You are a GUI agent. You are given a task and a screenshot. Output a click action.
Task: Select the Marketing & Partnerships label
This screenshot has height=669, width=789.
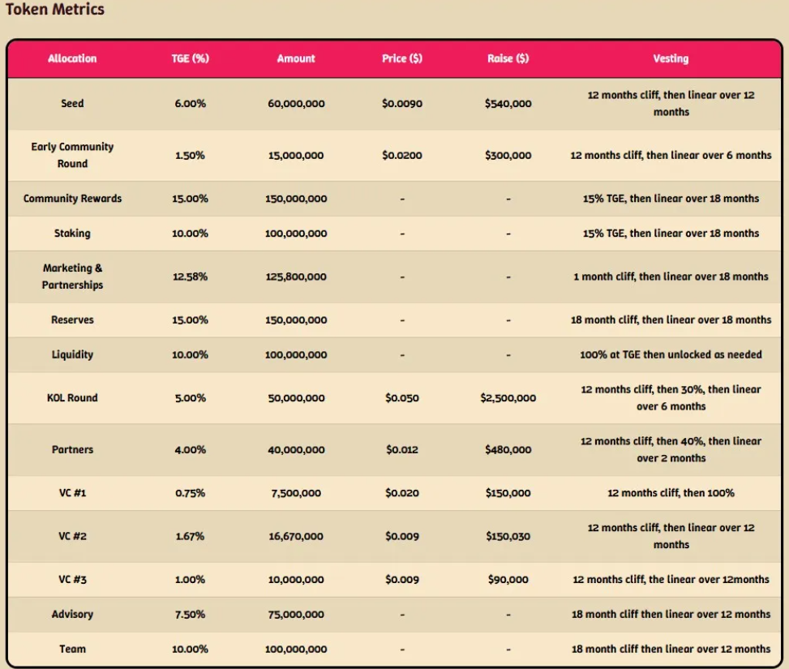click(x=72, y=277)
